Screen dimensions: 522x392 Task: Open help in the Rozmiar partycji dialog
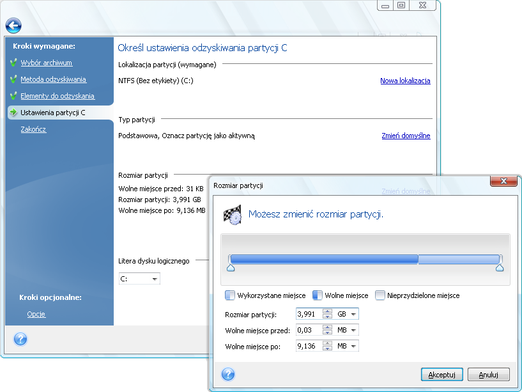[228, 374]
